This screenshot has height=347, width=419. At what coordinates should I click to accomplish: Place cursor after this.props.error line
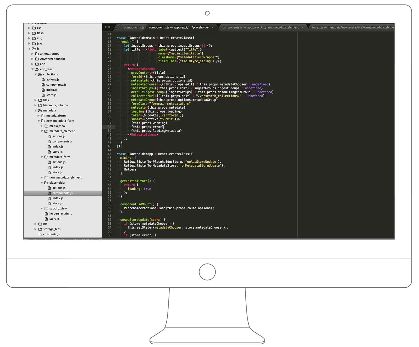click(x=164, y=127)
